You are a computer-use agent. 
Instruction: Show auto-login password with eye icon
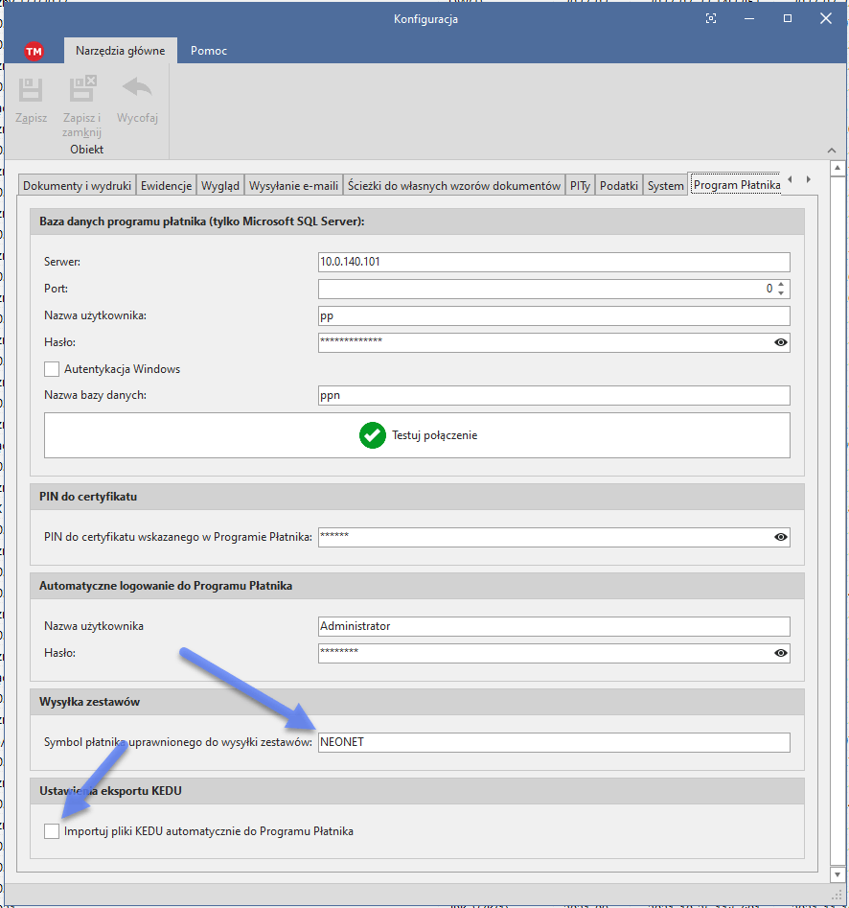coord(781,654)
